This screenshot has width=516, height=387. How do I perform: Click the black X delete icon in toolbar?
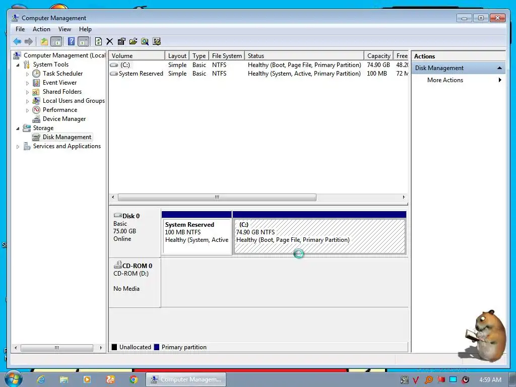[109, 41]
